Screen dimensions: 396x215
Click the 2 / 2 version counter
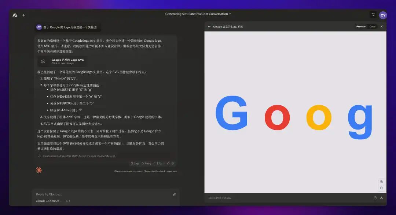pos(159,163)
